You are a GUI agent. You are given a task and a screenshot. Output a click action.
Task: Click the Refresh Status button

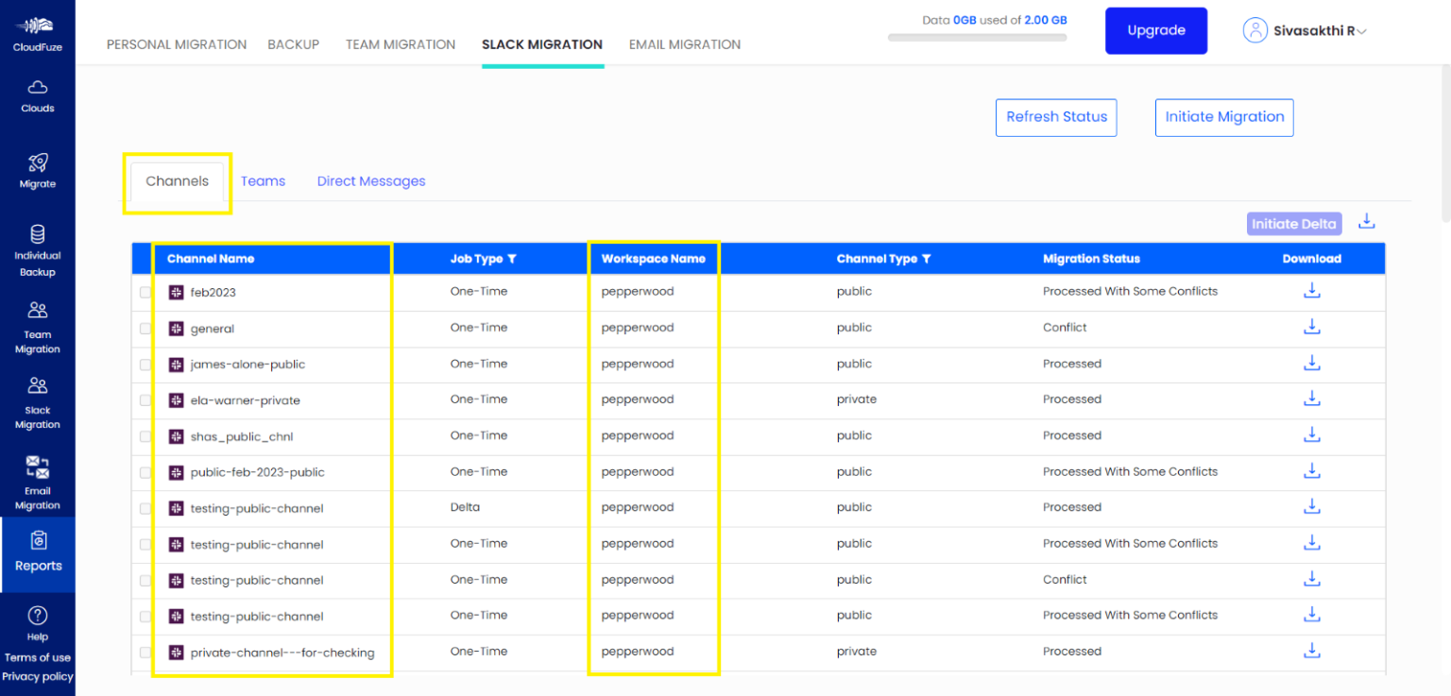(x=1056, y=117)
